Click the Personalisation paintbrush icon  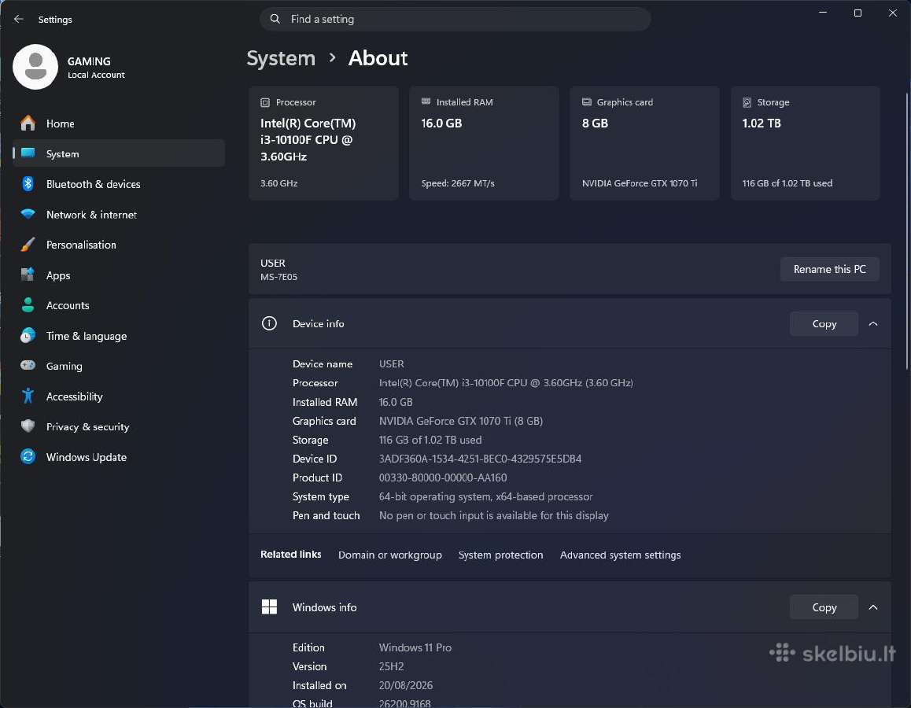(28, 245)
